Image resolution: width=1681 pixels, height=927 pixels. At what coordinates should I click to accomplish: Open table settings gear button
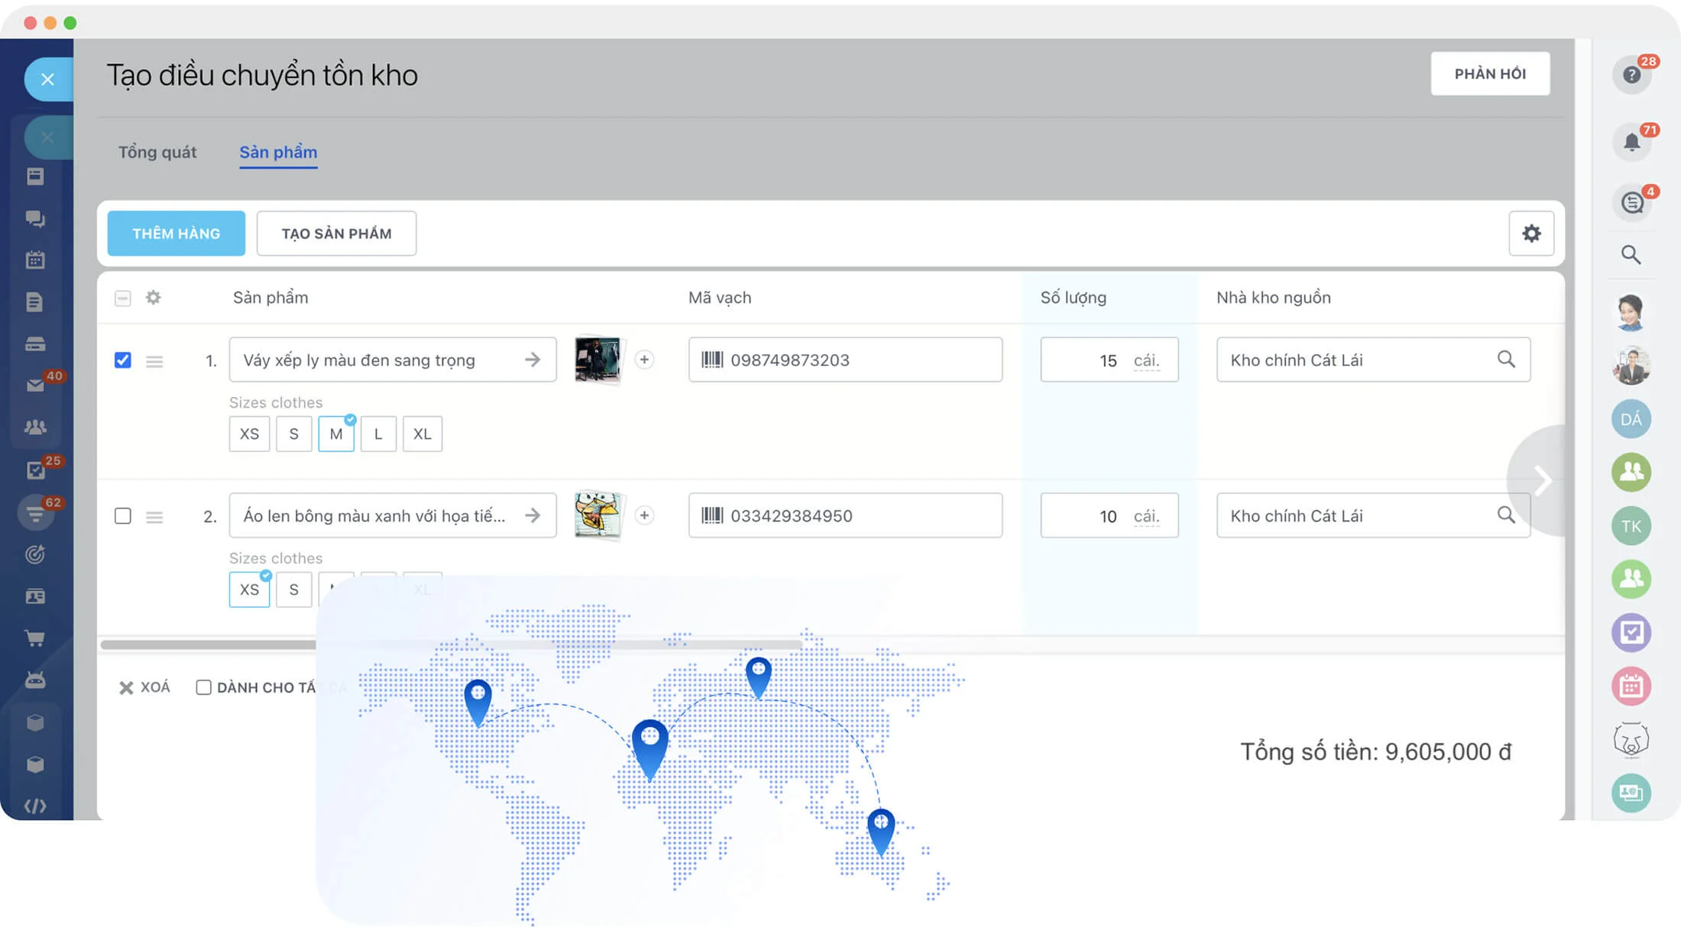click(x=1531, y=234)
